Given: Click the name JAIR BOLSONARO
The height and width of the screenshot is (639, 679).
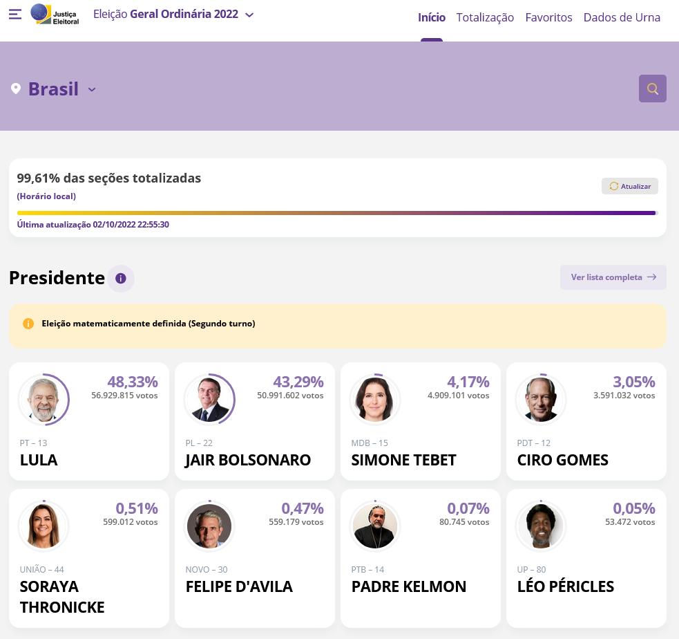Looking at the screenshot, I should tap(248, 461).
